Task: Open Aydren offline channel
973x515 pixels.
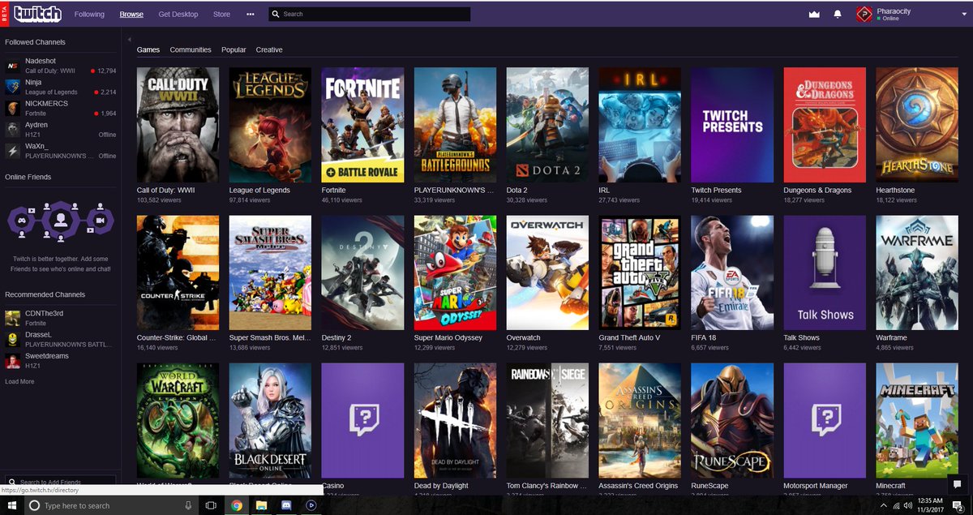Action: click(x=61, y=129)
